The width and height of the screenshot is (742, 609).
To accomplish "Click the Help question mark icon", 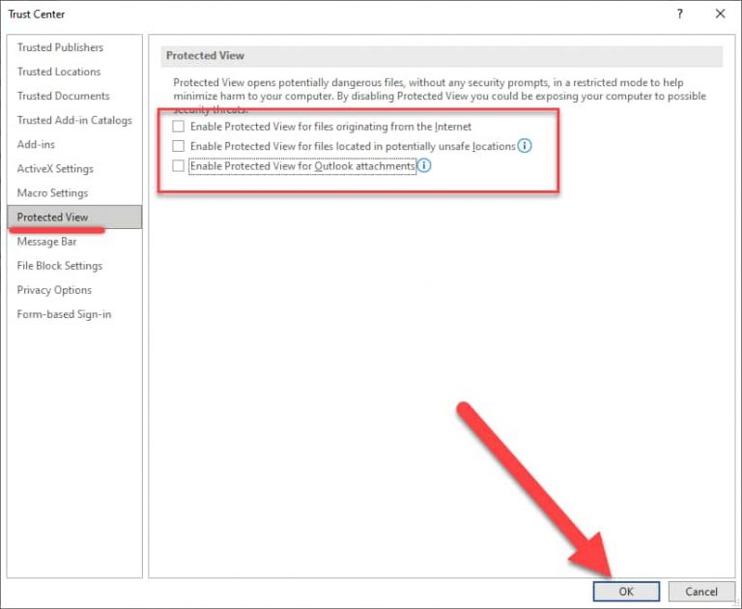I will coord(680,14).
